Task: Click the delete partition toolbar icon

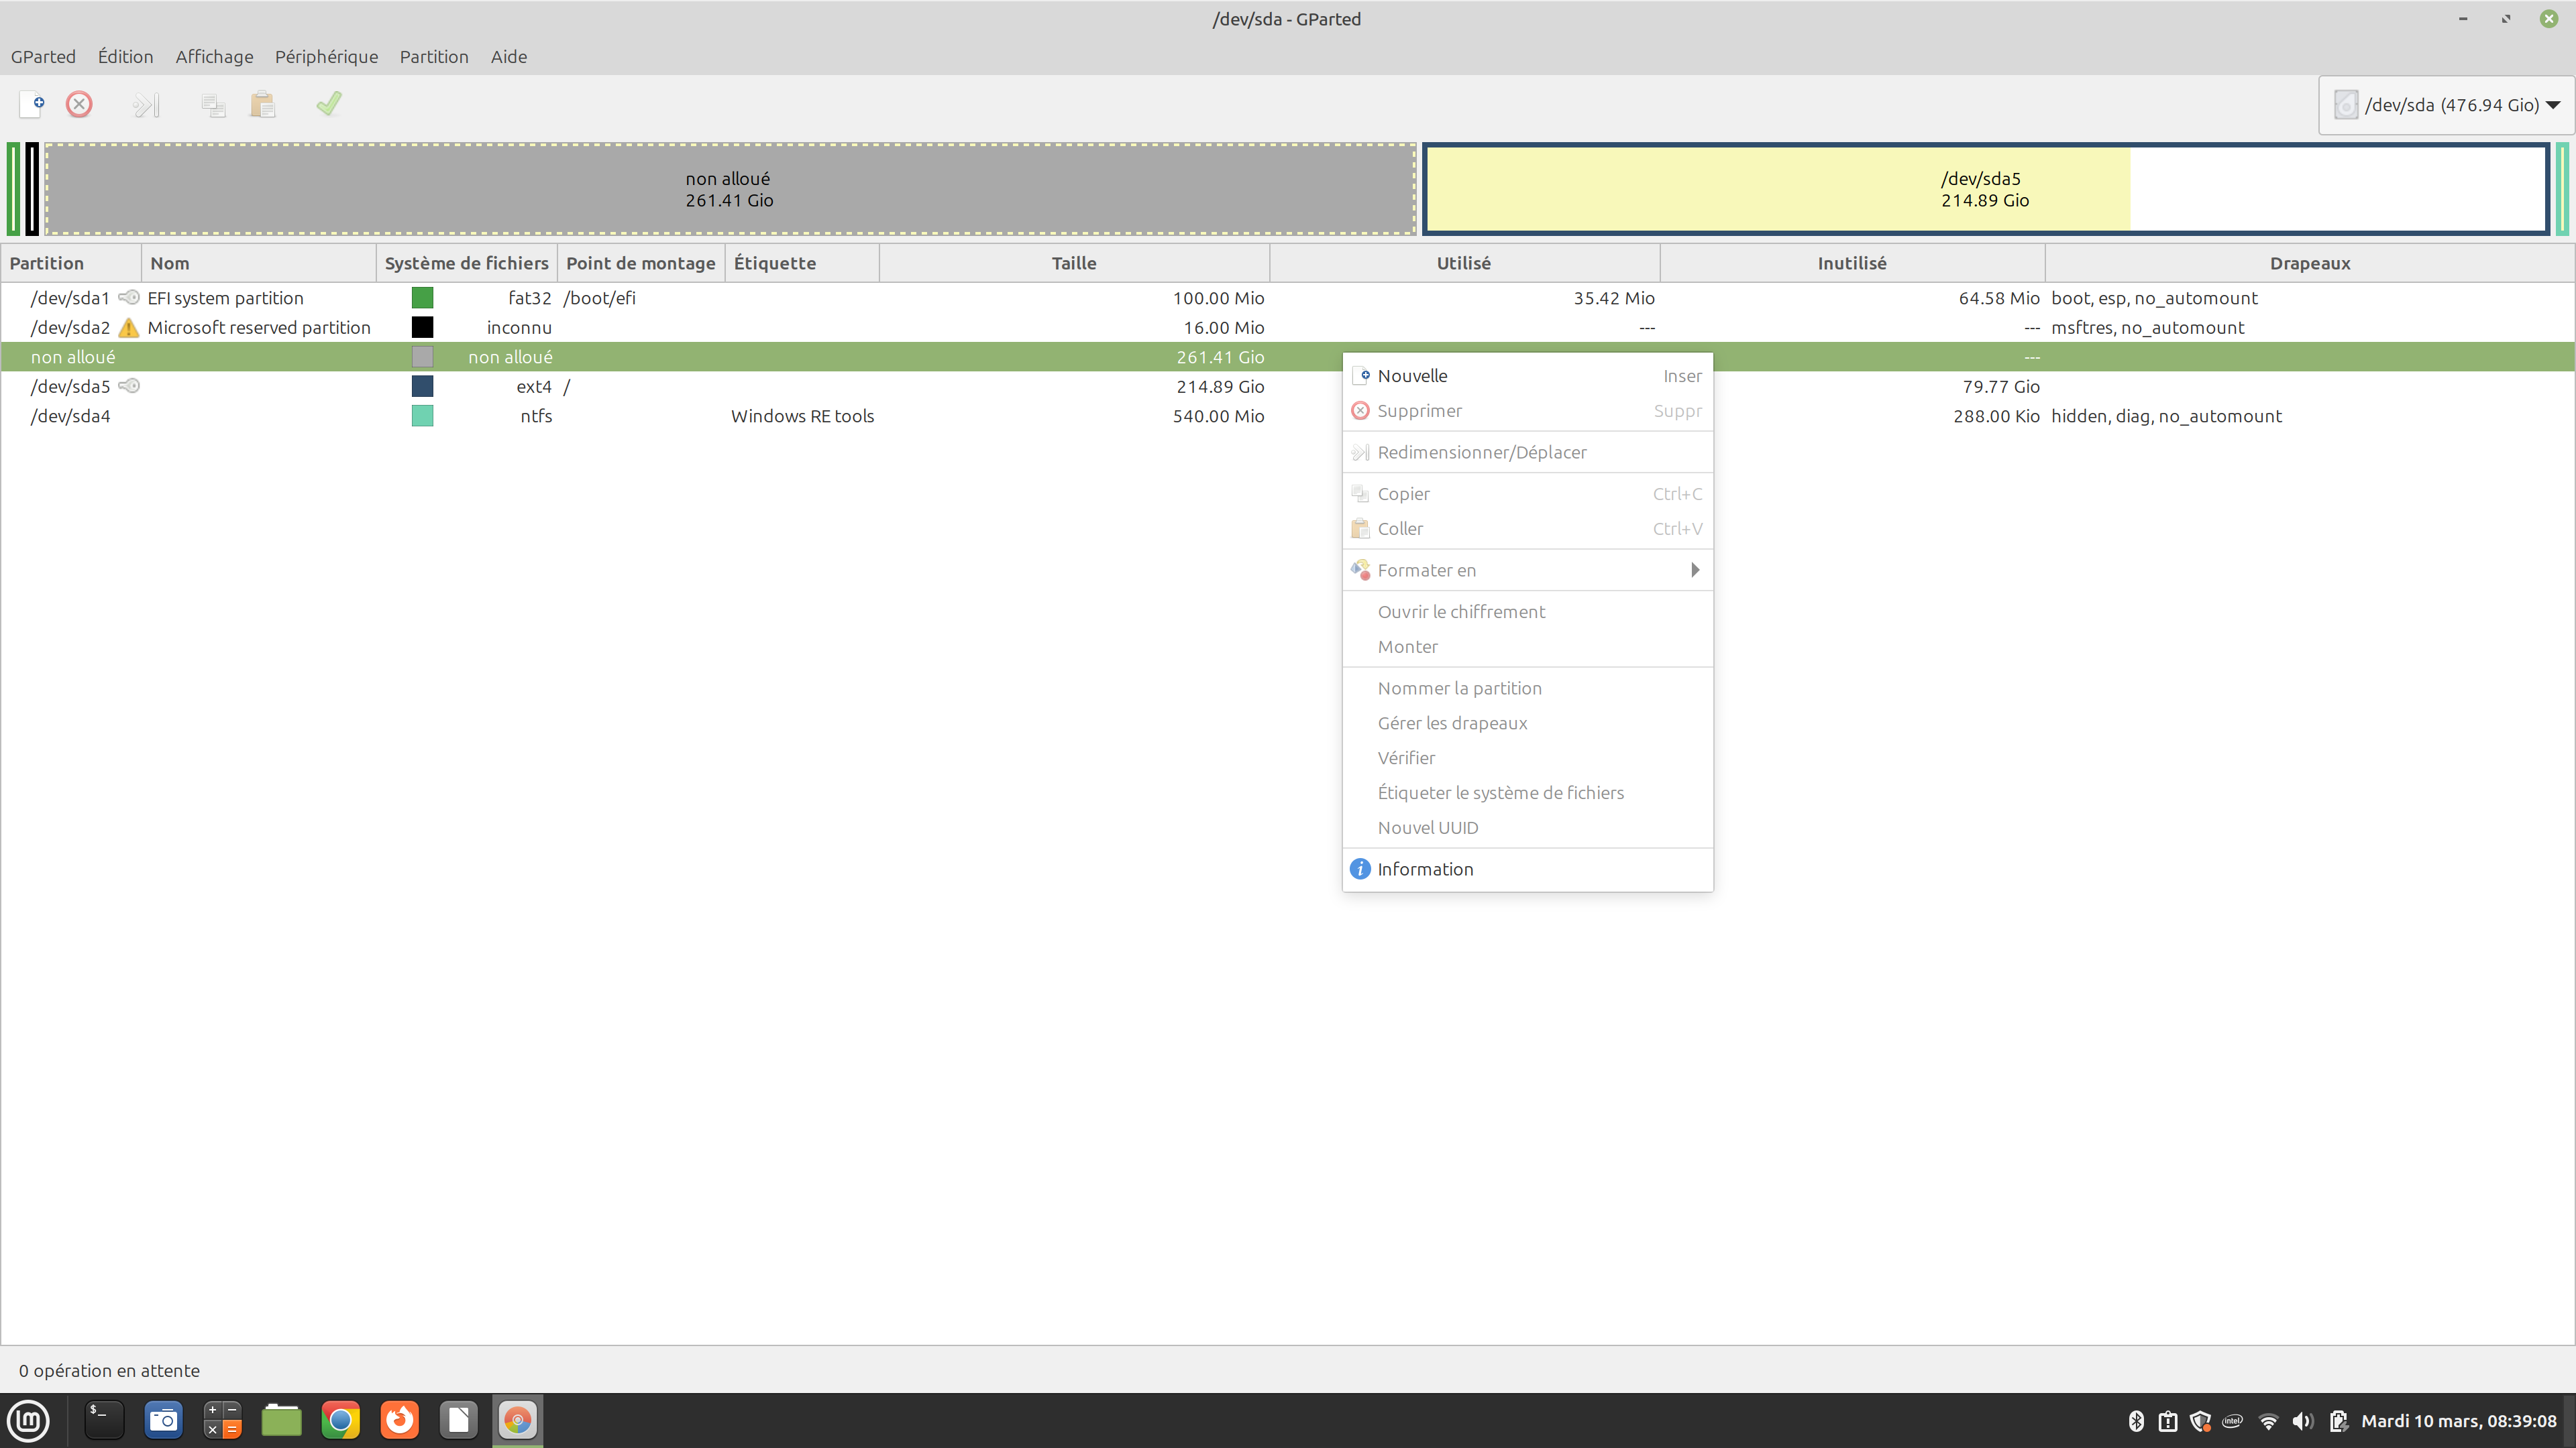Action: pos(79,104)
